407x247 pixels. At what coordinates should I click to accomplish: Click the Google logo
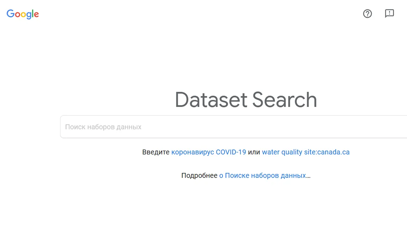point(23,14)
